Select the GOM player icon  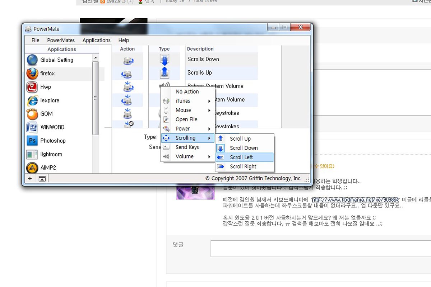32,114
